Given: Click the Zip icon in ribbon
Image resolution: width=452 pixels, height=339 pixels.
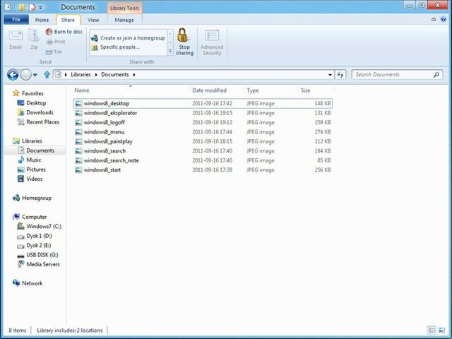Looking at the screenshot, I should tap(34, 35).
